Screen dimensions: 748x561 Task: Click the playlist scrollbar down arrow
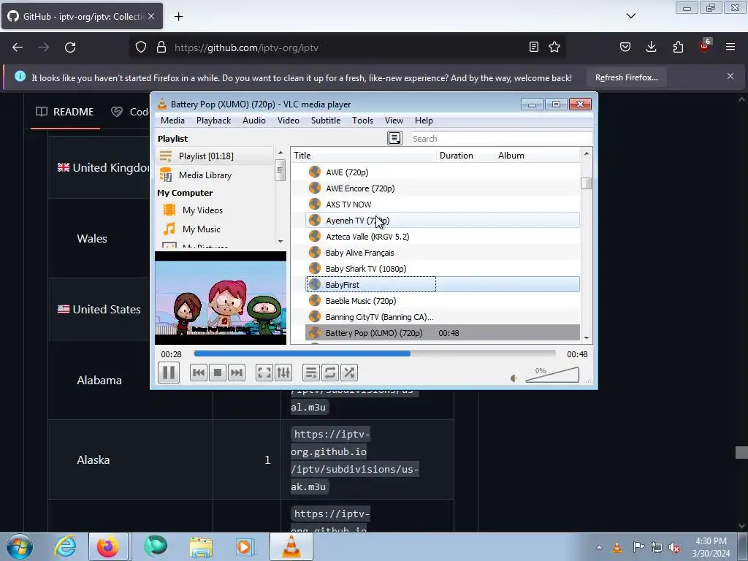587,337
